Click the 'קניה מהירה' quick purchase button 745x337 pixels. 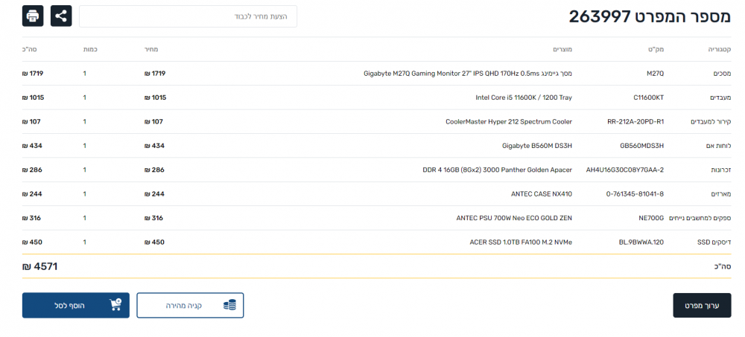pos(190,305)
